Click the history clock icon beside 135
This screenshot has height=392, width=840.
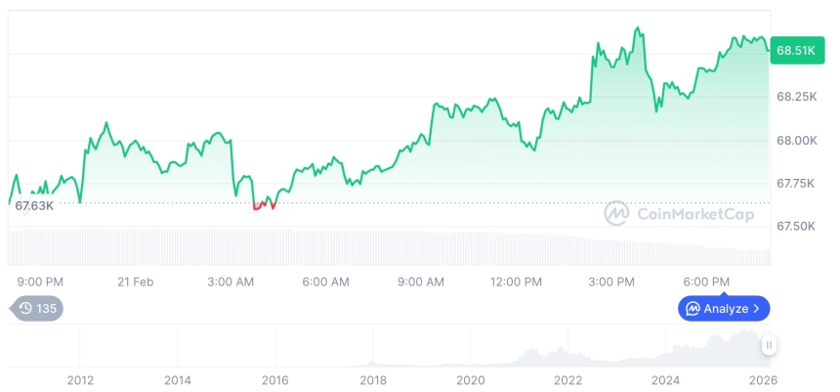point(25,309)
